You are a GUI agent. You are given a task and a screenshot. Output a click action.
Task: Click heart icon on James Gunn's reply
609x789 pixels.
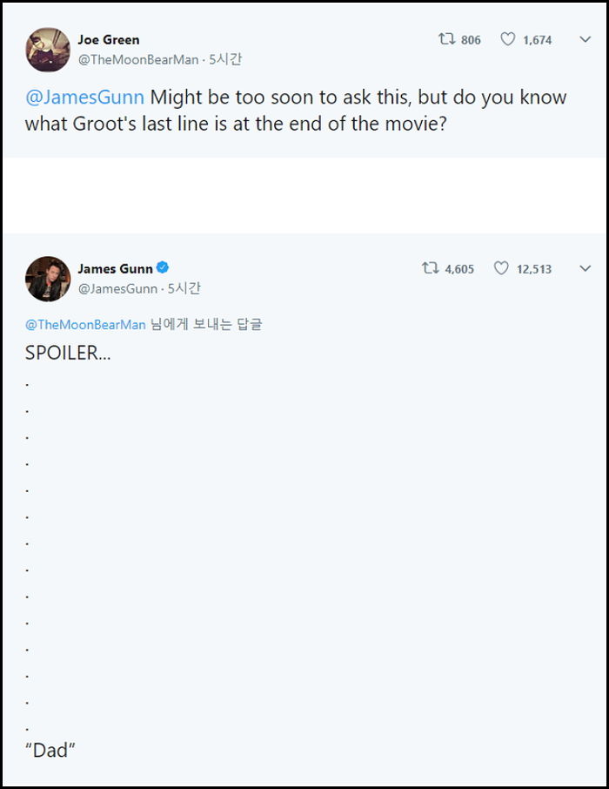pos(501,269)
